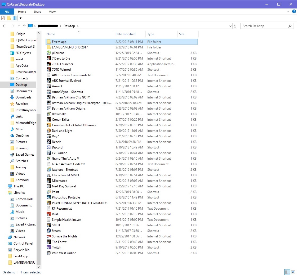Select Control Panel in navigation pane
Viewport: 297px width, 275px height.
tap(23, 244)
